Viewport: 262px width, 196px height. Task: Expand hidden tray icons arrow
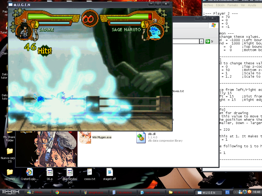click(235, 192)
